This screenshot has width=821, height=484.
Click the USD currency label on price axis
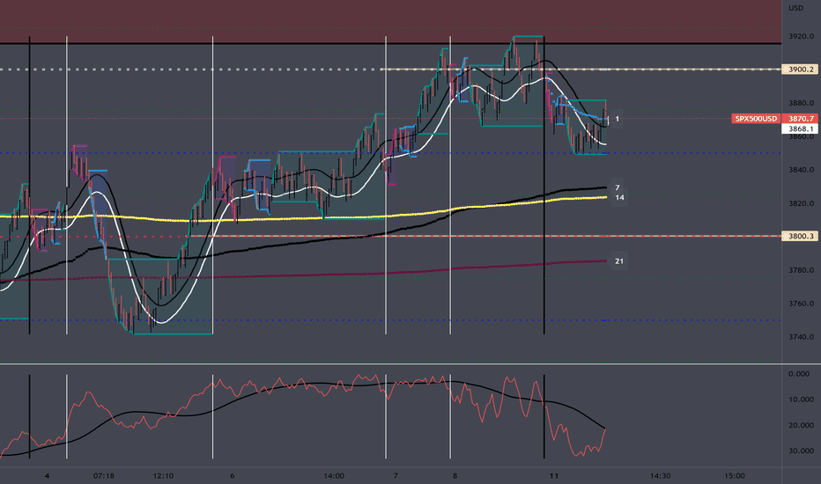[x=795, y=8]
